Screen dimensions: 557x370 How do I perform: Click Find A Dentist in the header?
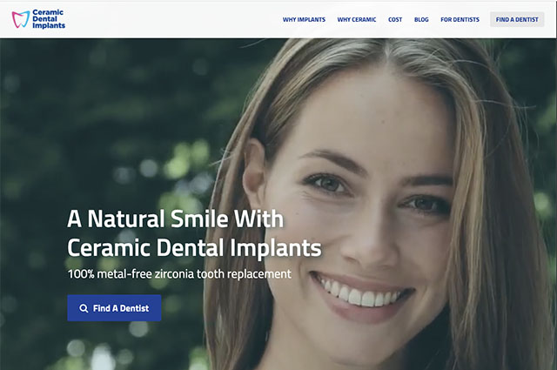point(517,19)
